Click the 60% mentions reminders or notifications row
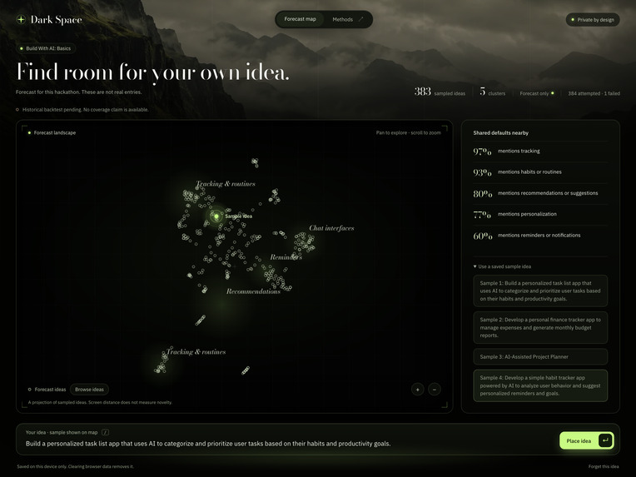This screenshot has width=636, height=477. pos(540,236)
